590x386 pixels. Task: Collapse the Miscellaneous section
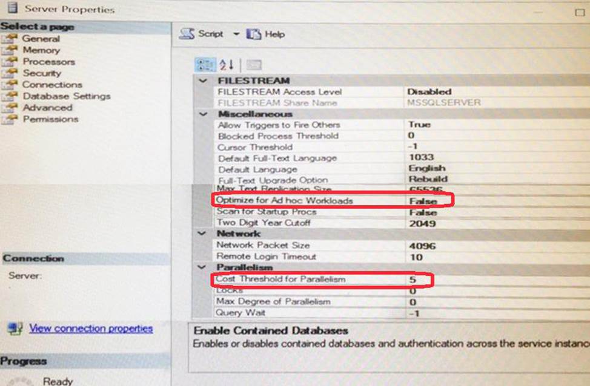pyautogui.click(x=202, y=114)
